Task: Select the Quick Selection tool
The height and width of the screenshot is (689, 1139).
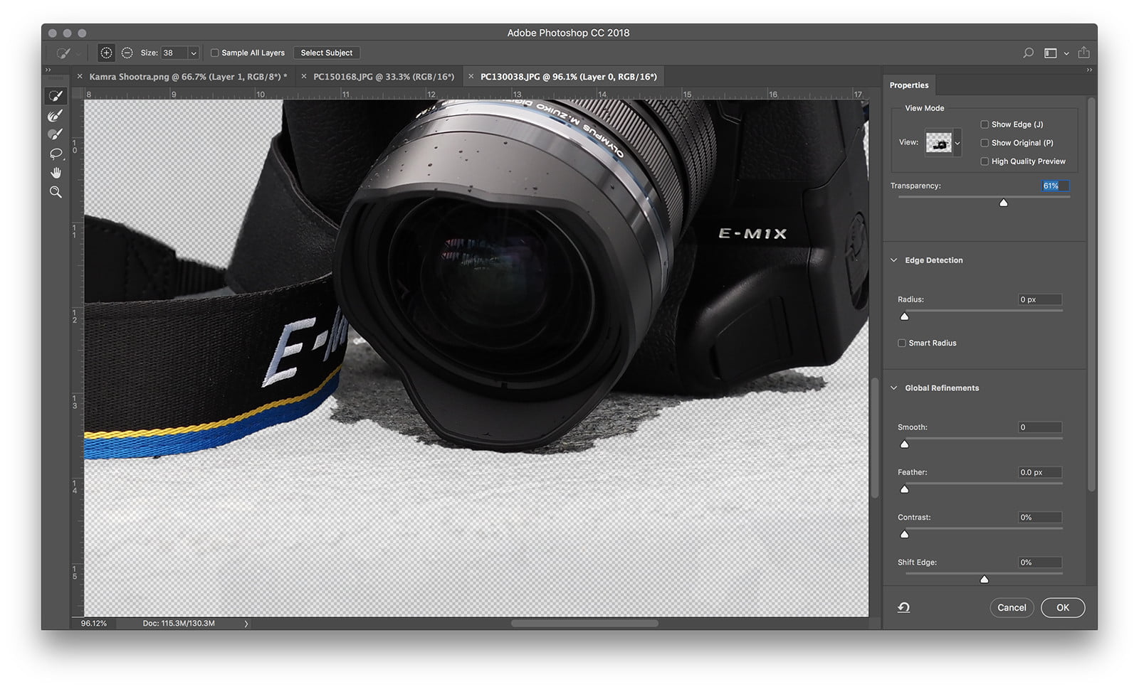Action: coord(56,96)
